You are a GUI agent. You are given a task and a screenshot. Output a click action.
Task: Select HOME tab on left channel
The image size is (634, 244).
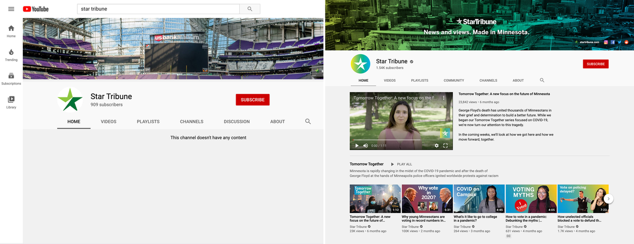point(74,121)
